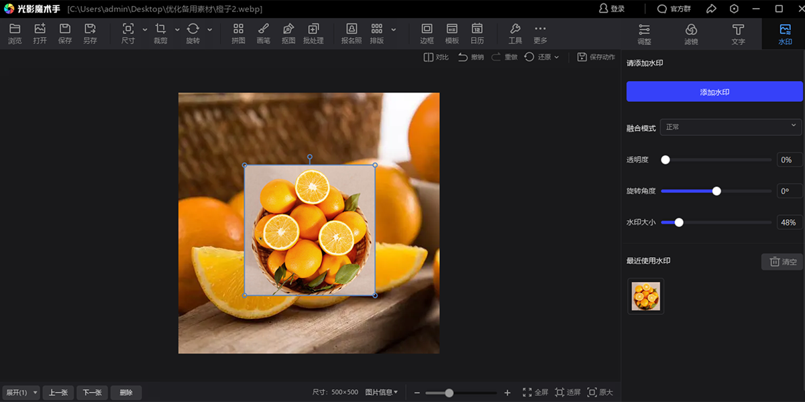This screenshot has width=805, height=402.
Task: Switch to the 滤镜 filter tab
Action: [x=691, y=33]
